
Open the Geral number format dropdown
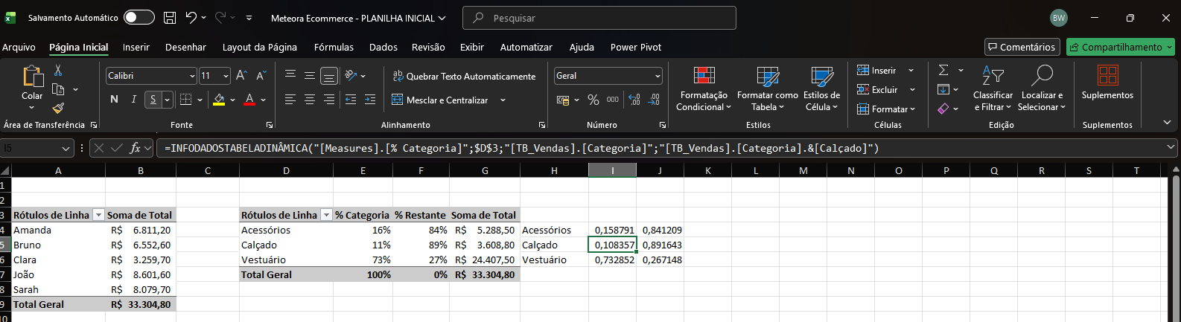(x=658, y=76)
